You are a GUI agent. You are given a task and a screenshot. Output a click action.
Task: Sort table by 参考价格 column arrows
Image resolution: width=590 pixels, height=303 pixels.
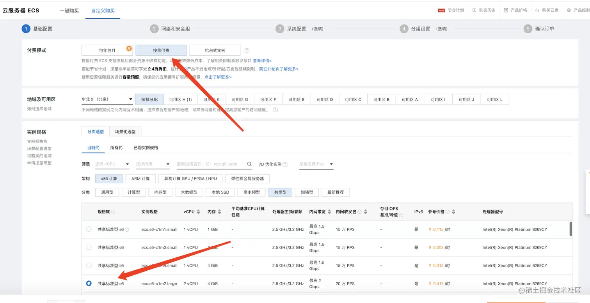(454, 212)
